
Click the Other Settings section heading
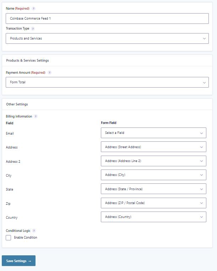click(17, 104)
